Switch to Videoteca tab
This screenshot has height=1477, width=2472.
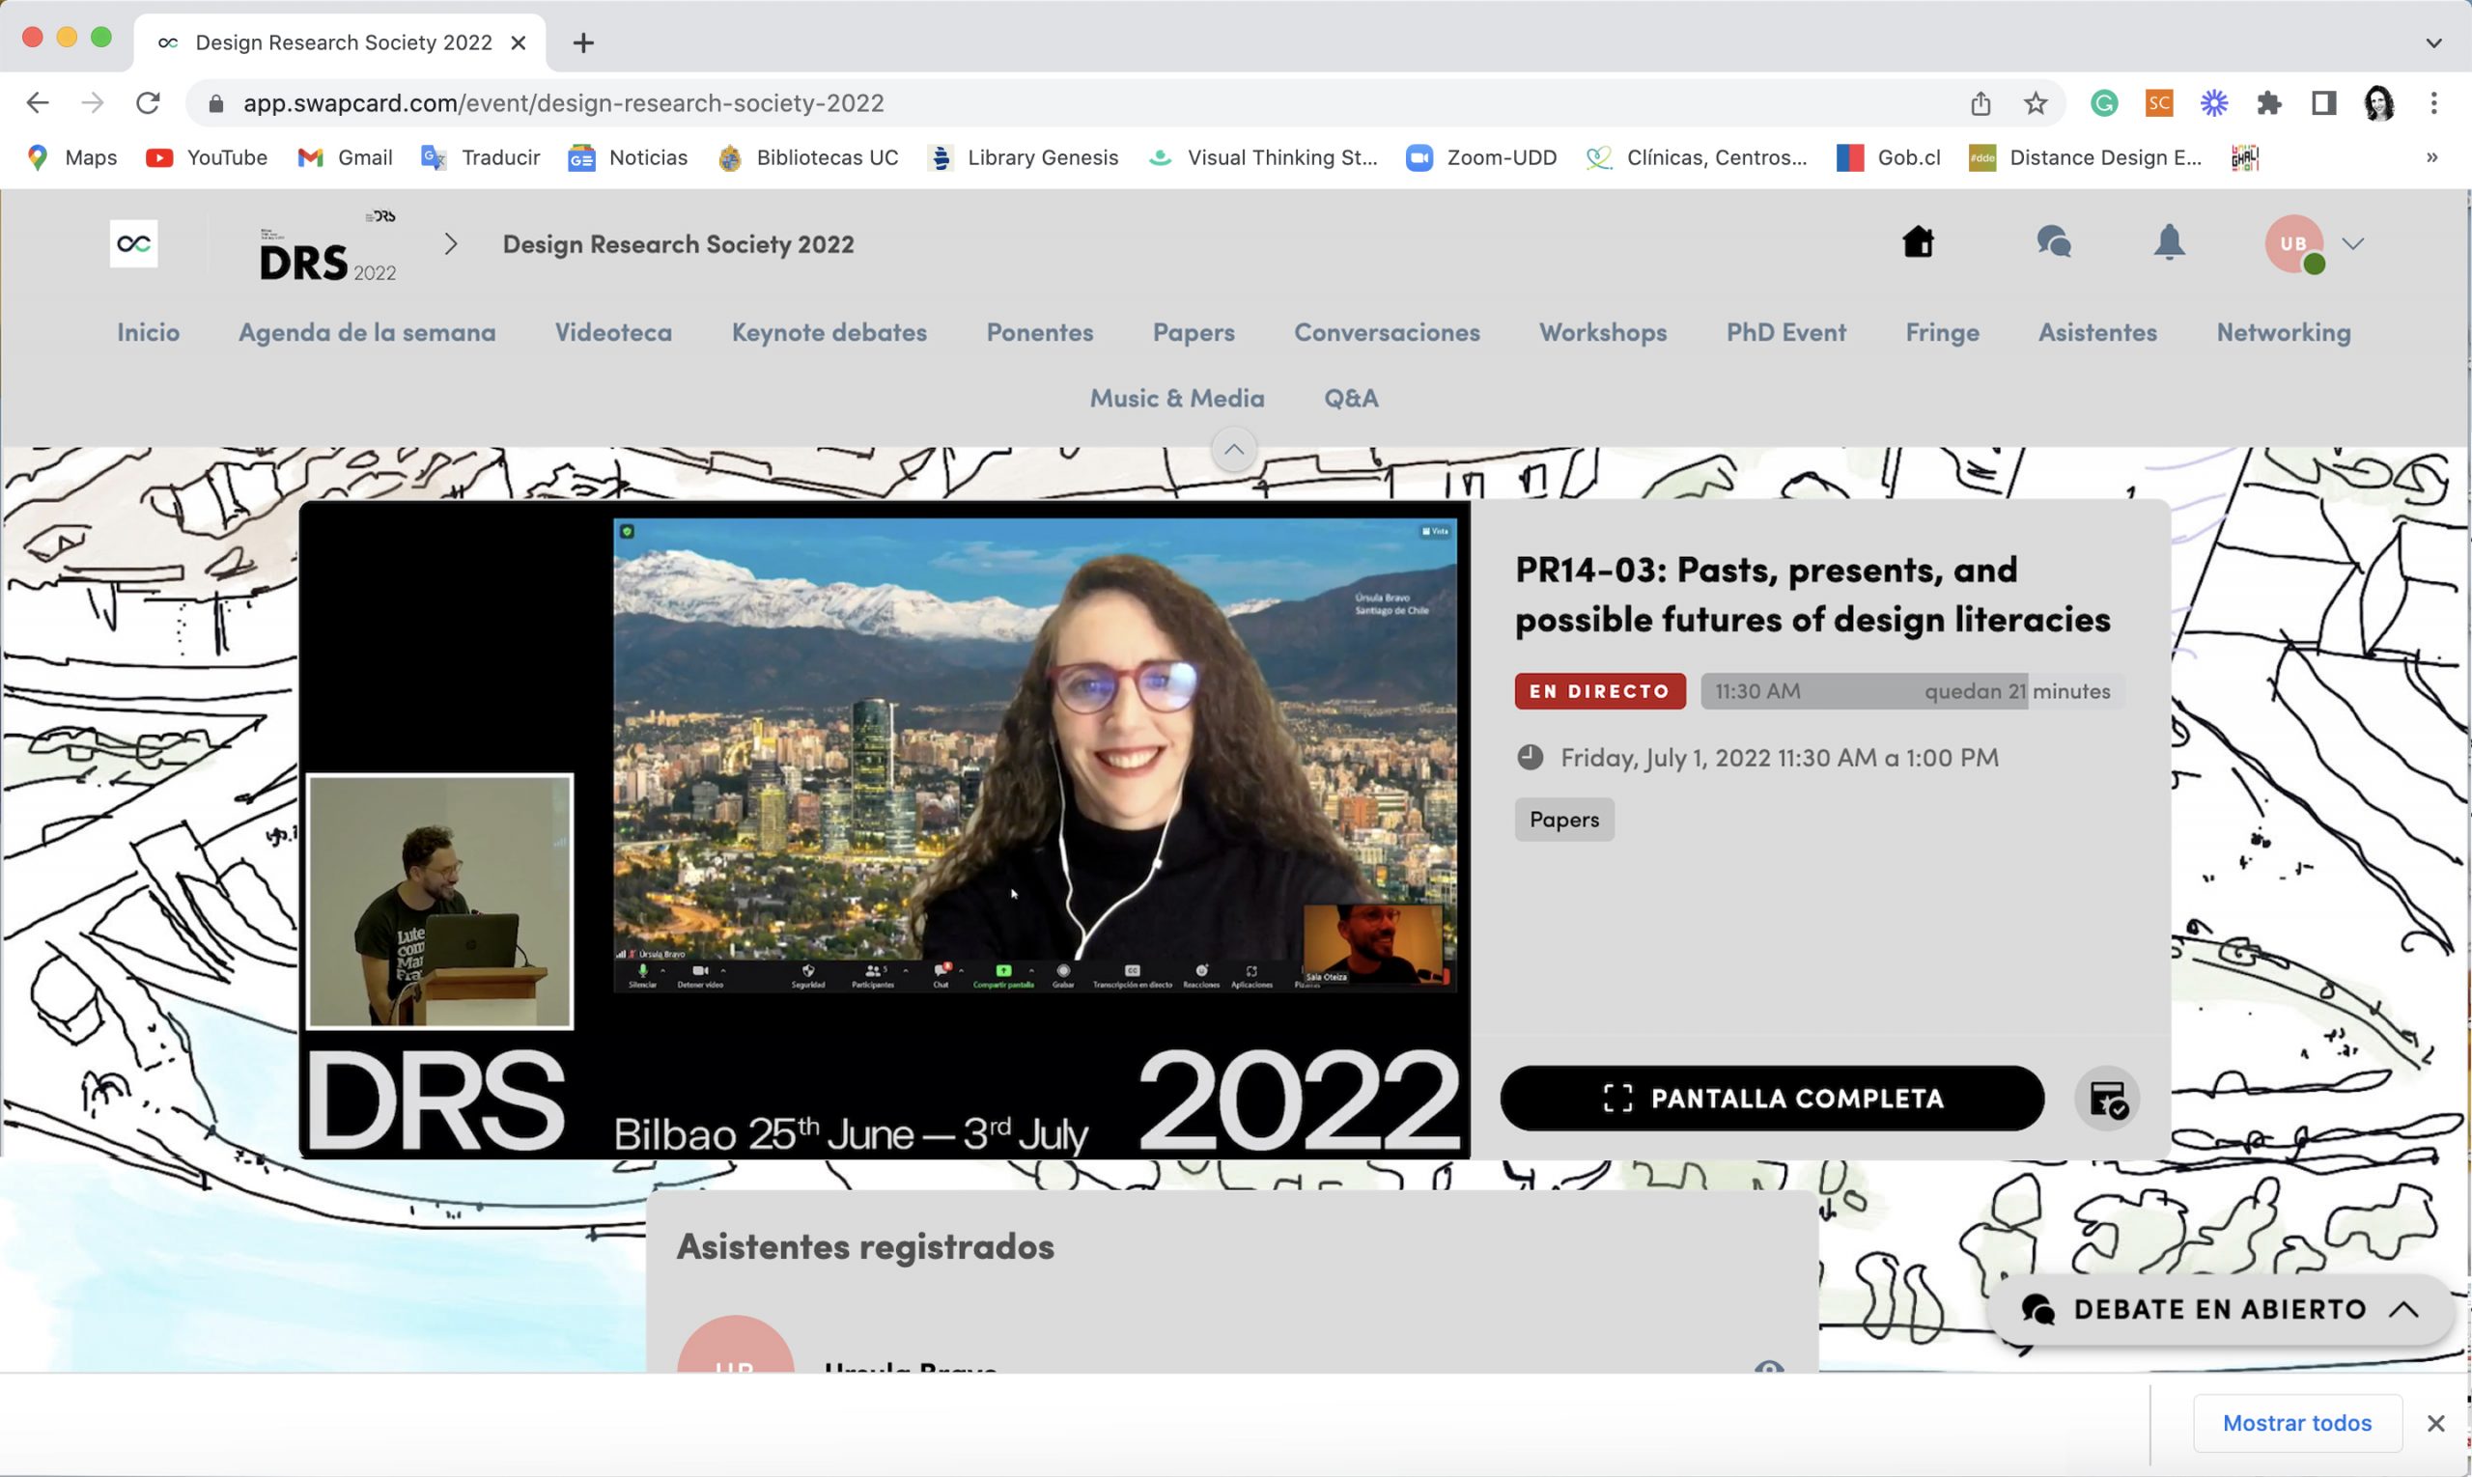pyautogui.click(x=613, y=332)
